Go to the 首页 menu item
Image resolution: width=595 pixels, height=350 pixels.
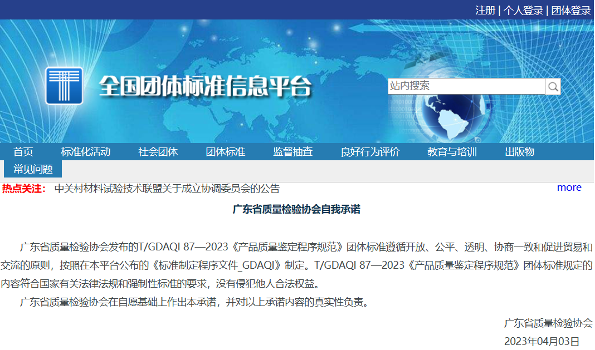[23, 152]
